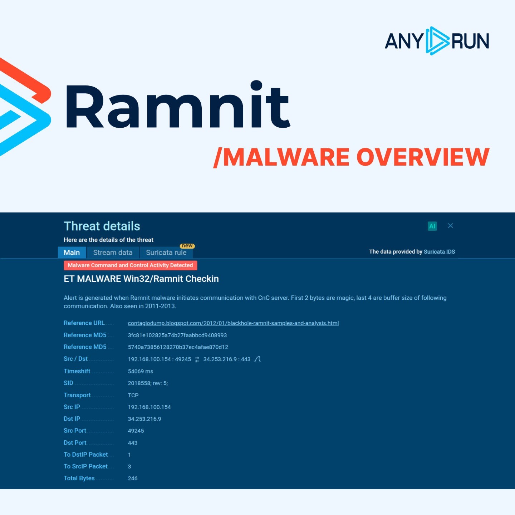Open the Suricata IDS link
This screenshot has width=515, height=515.
[439, 252]
